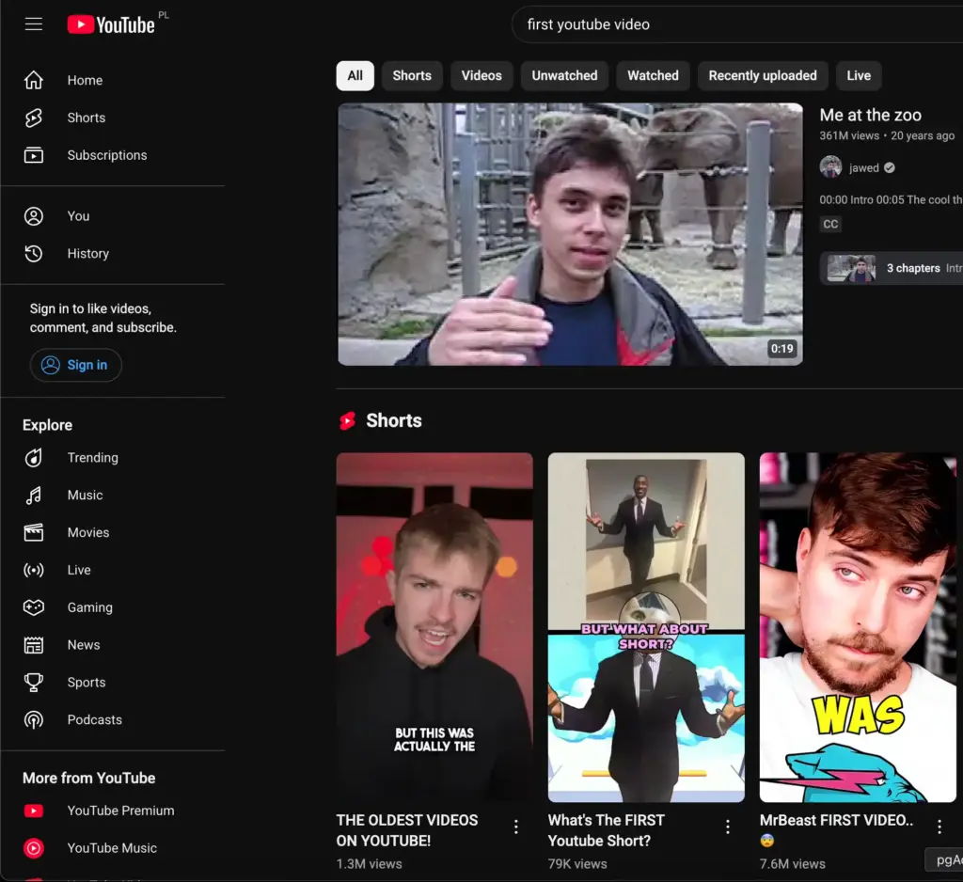Click the You profile icon
The width and height of the screenshot is (963, 882).
pos(34,216)
